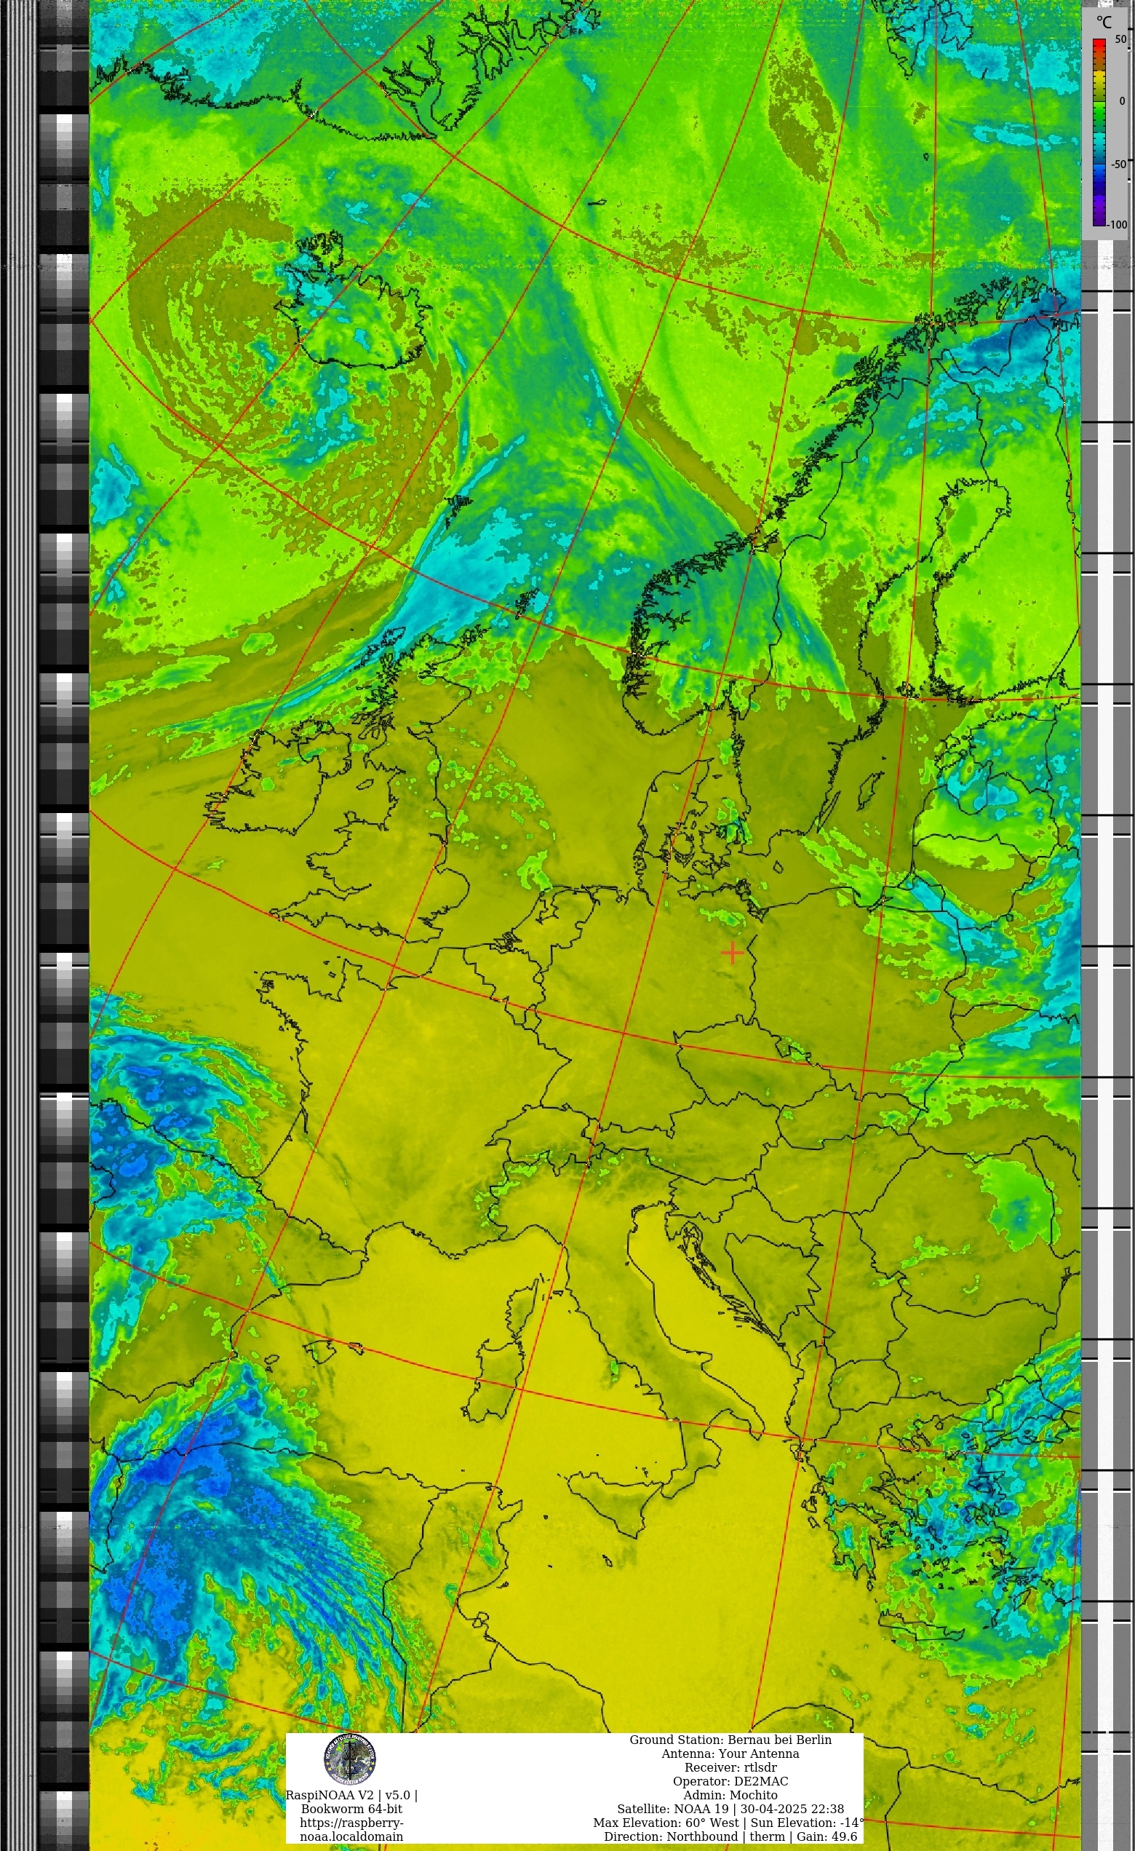Image resolution: width=1135 pixels, height=1851 pixels.
Task: Click the round RaspiNOAA logo badge
Action: [x=350, y=1759]
